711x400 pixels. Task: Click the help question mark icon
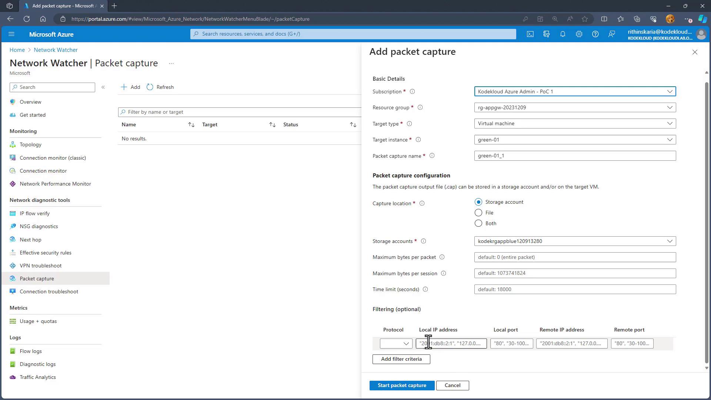[x=595, y=34]
